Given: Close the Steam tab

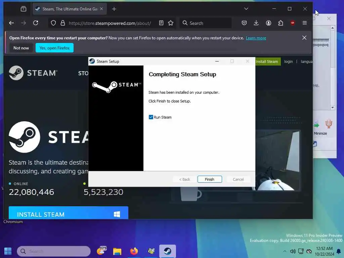Looking at the screenshot, I should [101, 9].
